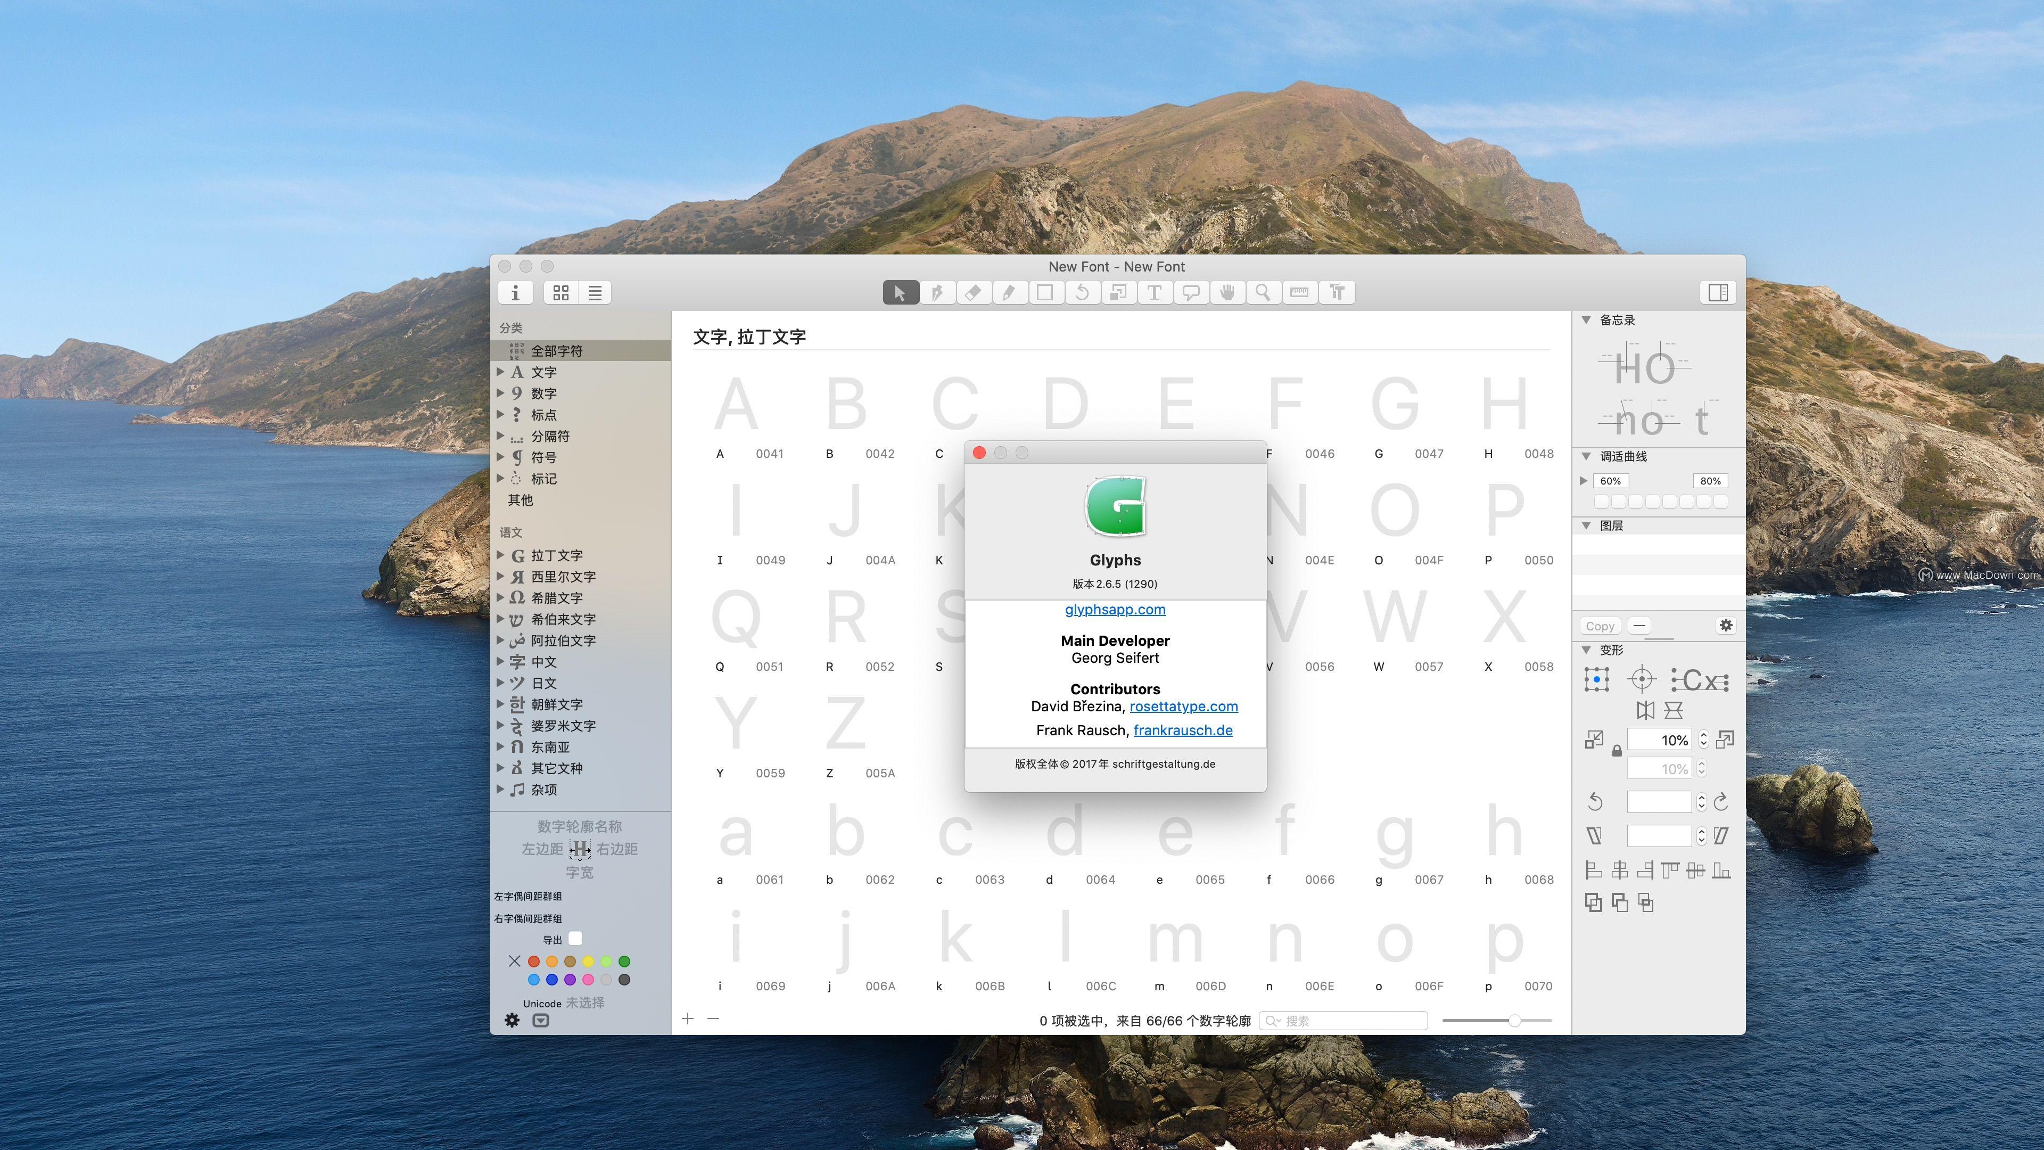Open the sidebar bottom gear menu

[x=513, y=1021]
